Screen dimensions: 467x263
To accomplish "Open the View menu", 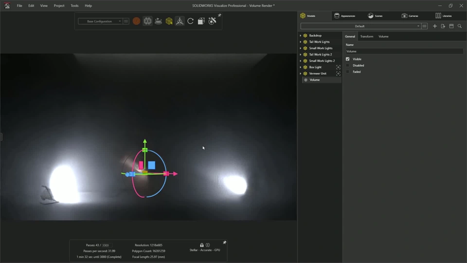I will [x=44, y=6].
